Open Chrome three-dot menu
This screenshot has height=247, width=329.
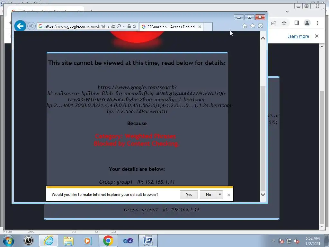pos(318,23)
